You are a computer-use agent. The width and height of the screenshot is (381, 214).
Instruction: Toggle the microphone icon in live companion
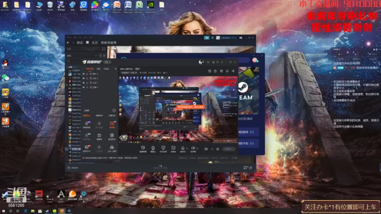point(183,148)
